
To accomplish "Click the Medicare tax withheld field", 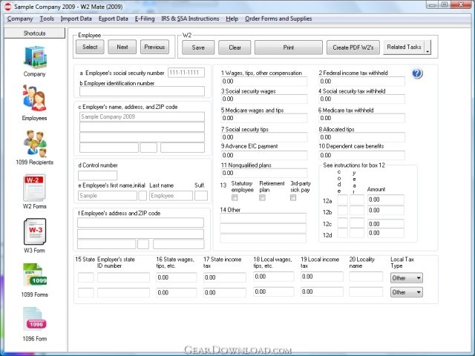I will click(x=361, y=118).
